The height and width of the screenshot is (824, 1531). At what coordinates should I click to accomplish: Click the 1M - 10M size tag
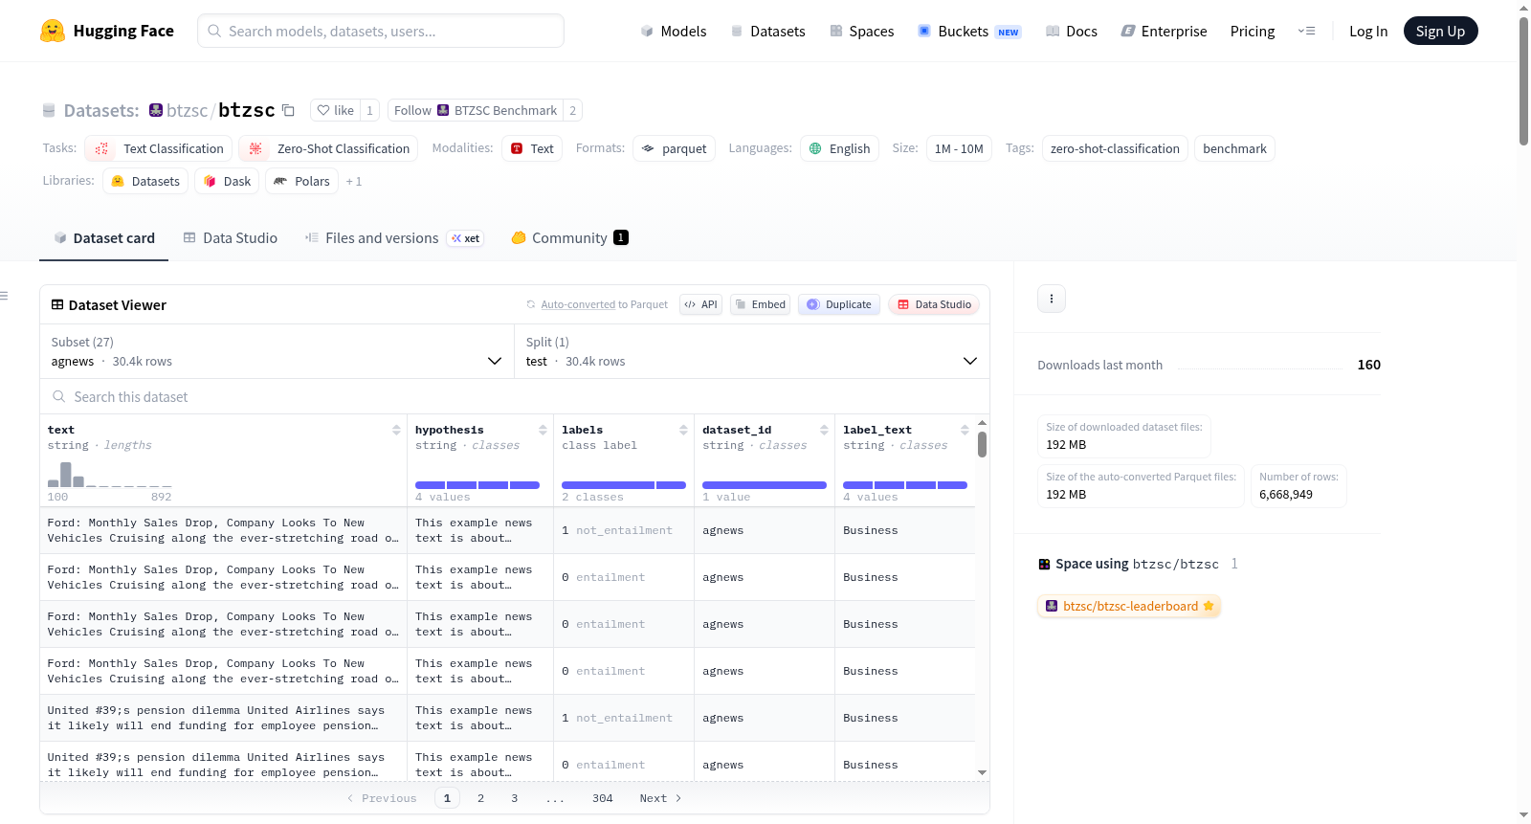959,148
